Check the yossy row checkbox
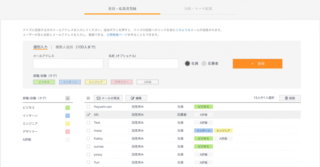The height and width of the screenshot is (167, 320). (88, 155)
